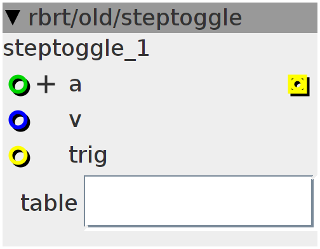
Task: Click the blank object body below the table field
Action: pos(160,238)
